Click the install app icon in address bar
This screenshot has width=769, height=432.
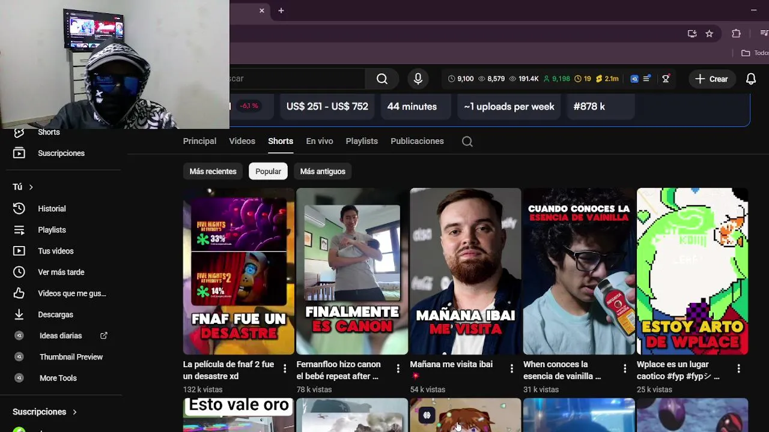pyautogui.click(x=692, y=34)
